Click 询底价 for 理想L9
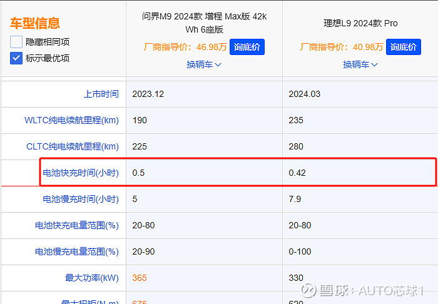 (x=404, y=47)
